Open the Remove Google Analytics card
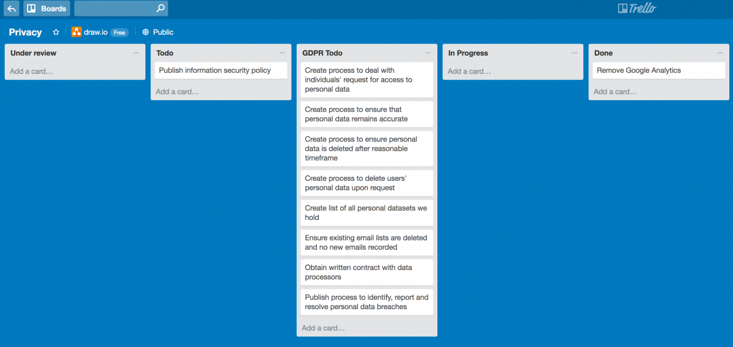733x347 pixels. 658,71
